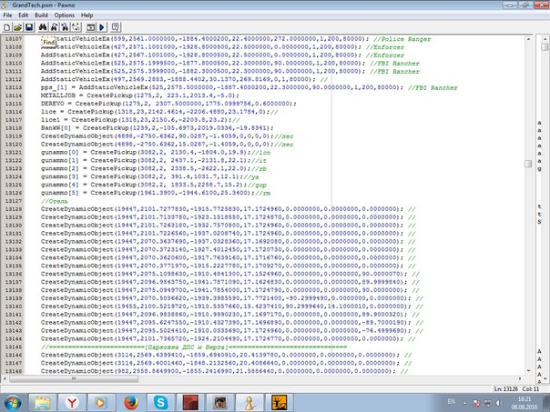
Task: Save the script with the floppy icon
Action: [29, 27]
